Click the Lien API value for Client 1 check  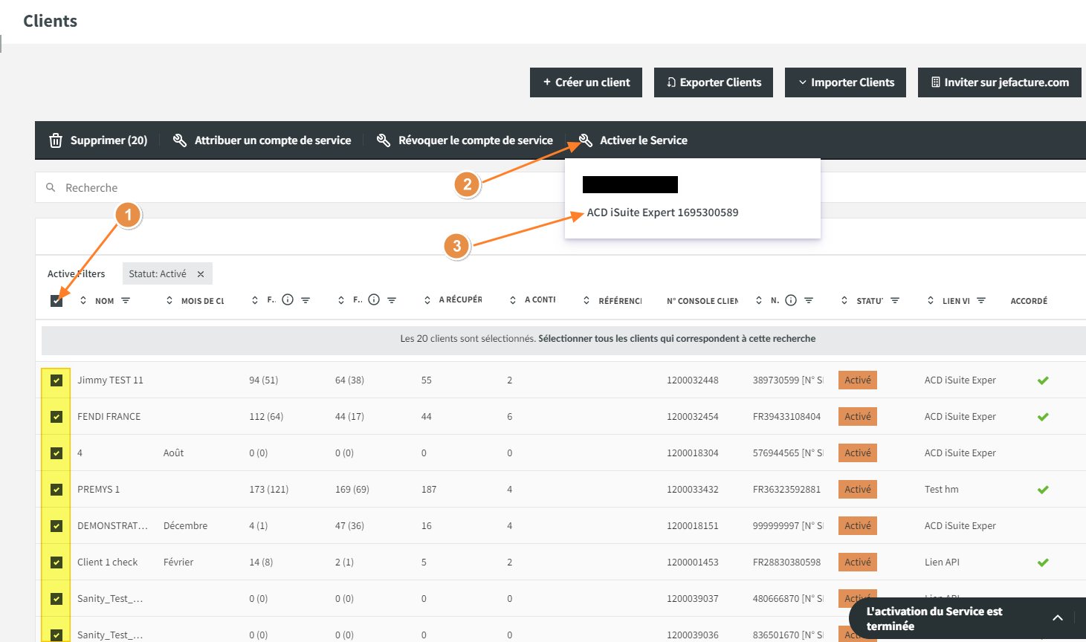(942, 562)
